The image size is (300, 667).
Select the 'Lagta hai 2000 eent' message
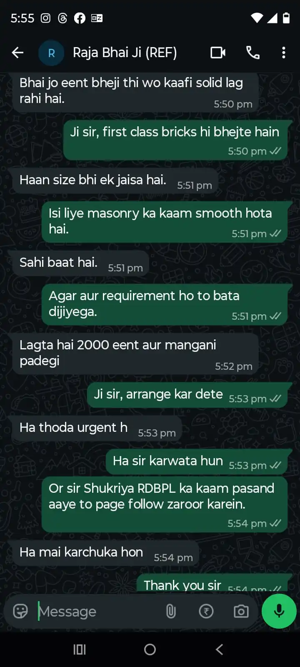tap(135, 353)
